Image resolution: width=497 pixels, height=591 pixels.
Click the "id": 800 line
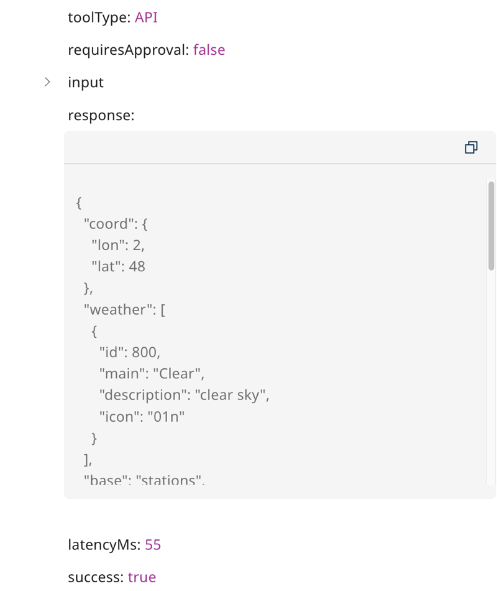[x=129, y=352]
